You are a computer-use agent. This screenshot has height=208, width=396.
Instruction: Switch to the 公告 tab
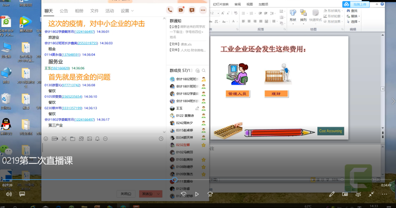point(64,11)
